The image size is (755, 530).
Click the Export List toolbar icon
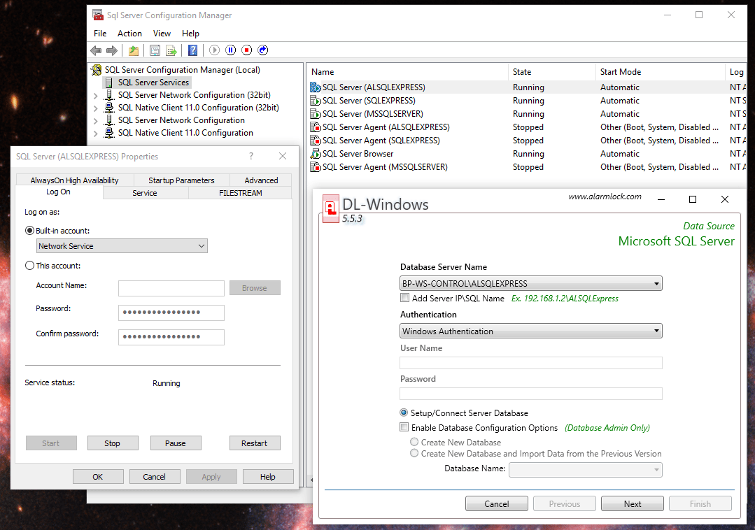[171, 50]
